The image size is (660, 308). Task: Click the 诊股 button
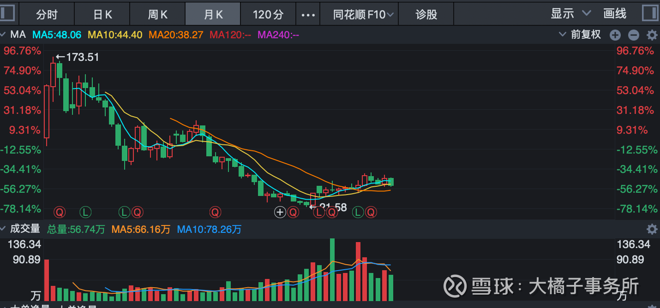[426, 14]
